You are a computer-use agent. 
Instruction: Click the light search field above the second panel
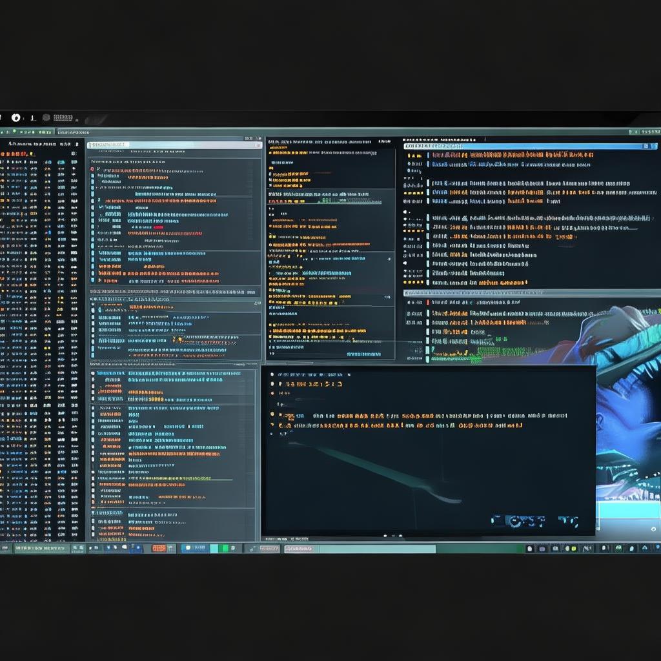174,145
